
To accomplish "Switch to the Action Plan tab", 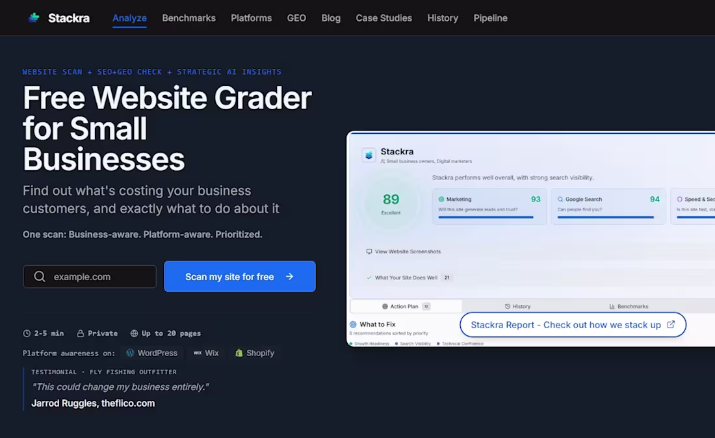I will click(406, 306).
